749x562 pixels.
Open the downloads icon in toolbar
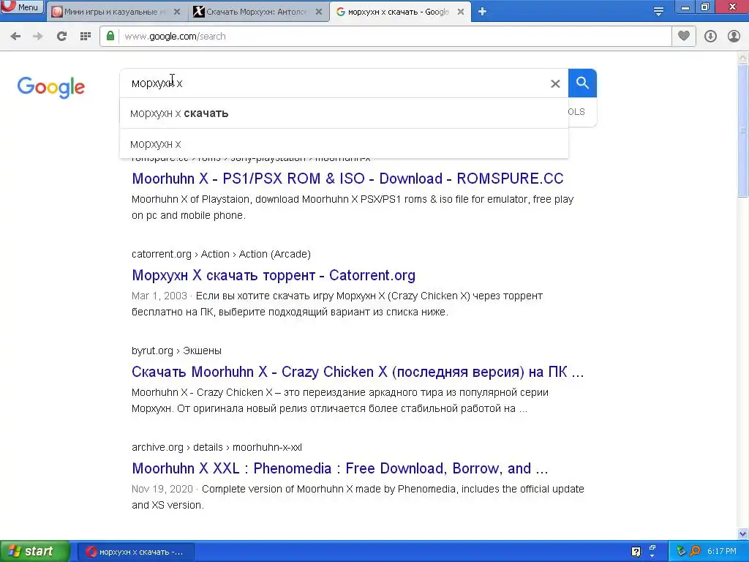click(710, 37)
